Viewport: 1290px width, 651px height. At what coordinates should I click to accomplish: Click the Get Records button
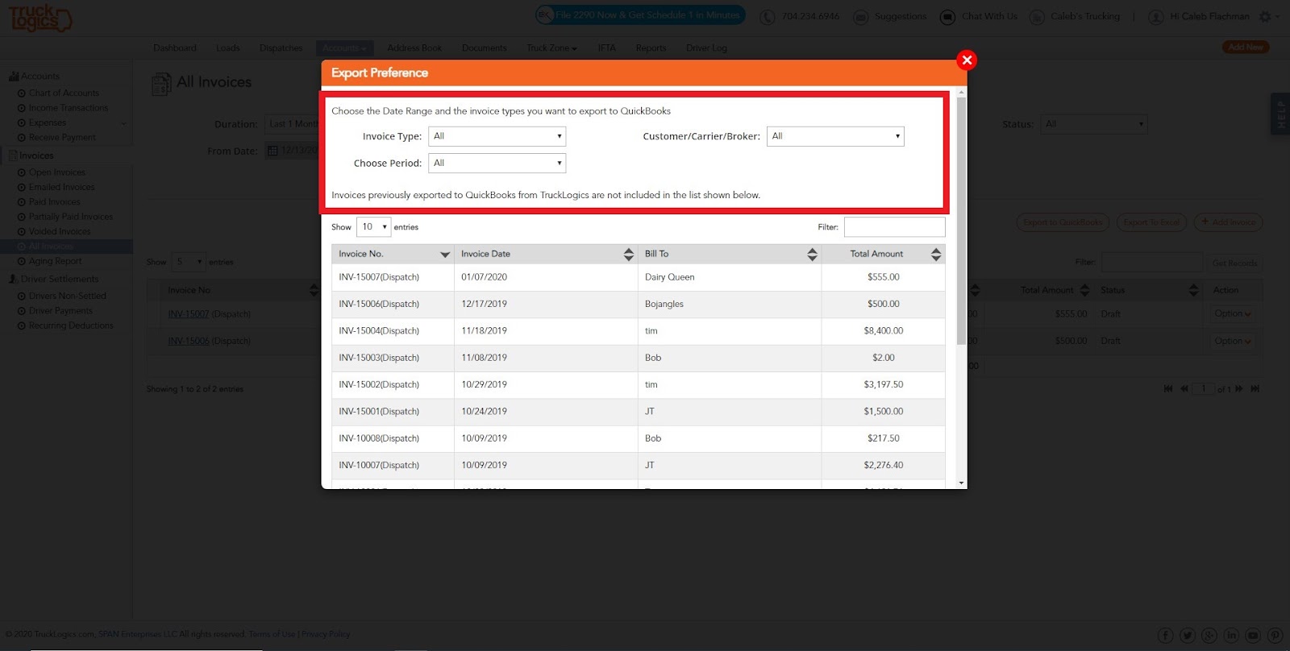pos(1235,263)
